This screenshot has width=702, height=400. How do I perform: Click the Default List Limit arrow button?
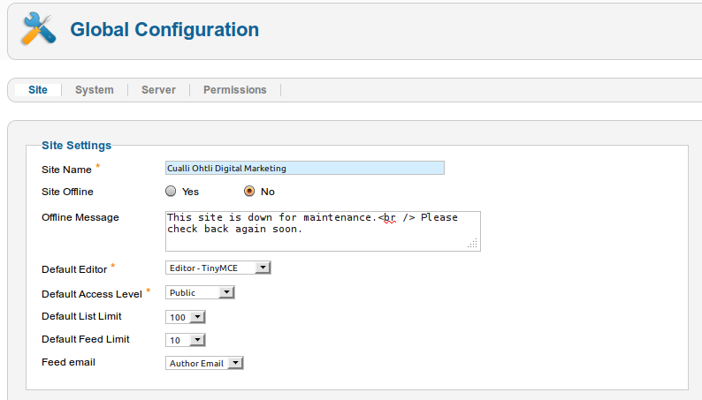pos(197,317)
